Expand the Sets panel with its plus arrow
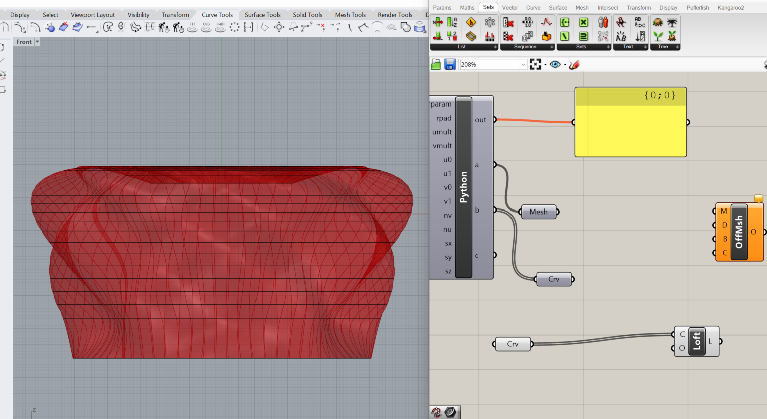Image resolution: width=767 pixels, height=419 pixels. click(608, 47)
